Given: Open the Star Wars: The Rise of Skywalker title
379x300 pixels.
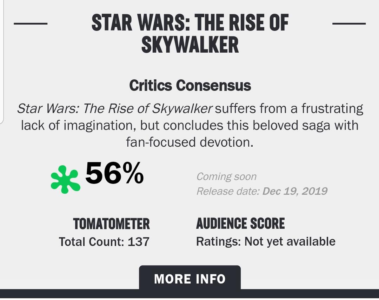Looking at the screenshot, I should point(190,33).
